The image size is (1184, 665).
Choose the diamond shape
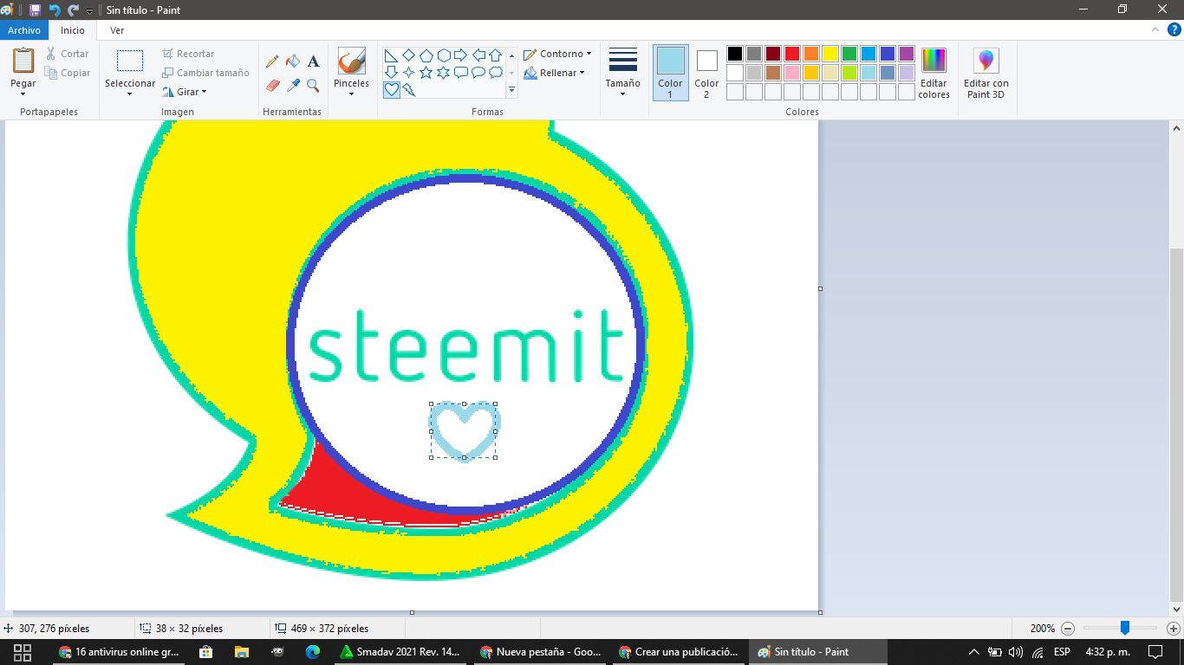[x=408, y=55]
